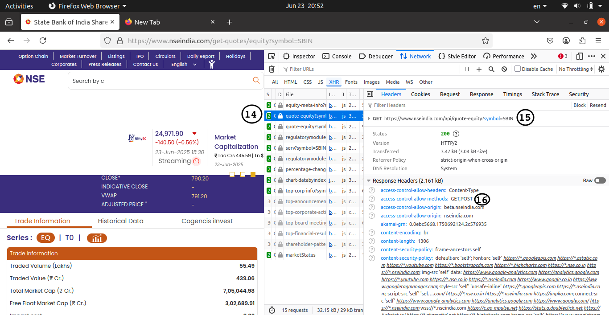Select the EQ series pill
Viewport: 609px width, 315px height.
tap(45, 238)
